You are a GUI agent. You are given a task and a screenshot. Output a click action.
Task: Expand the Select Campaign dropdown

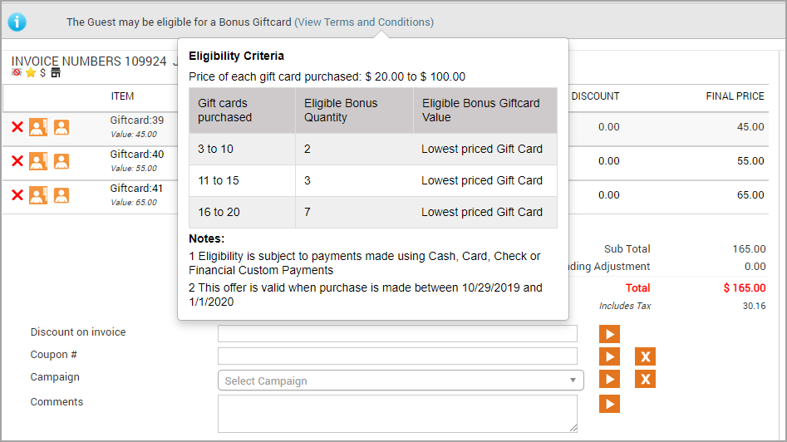[x=401, y=381]
